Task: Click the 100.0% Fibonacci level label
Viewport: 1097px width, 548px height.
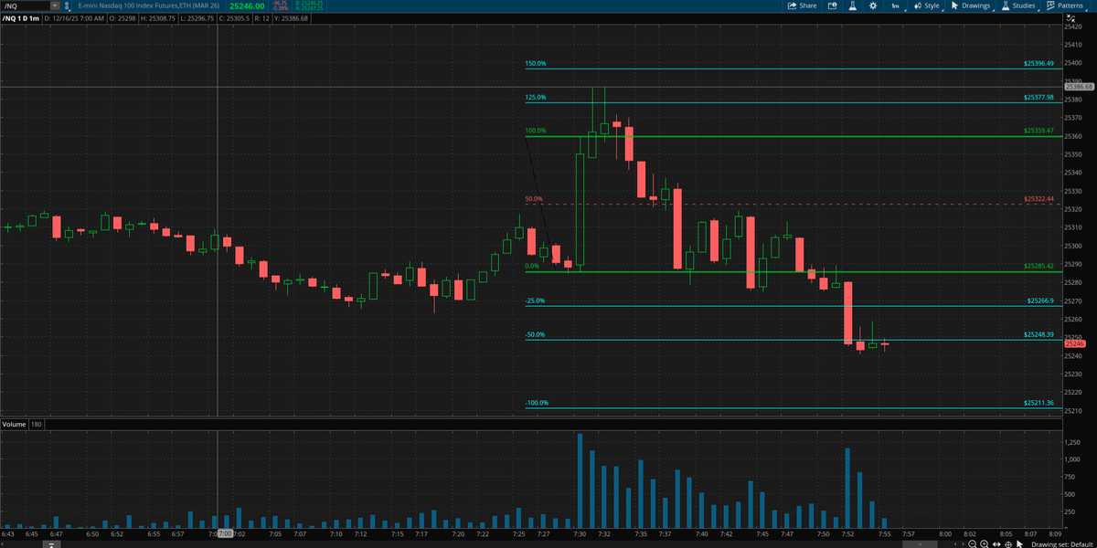Action: pos(536,132)
